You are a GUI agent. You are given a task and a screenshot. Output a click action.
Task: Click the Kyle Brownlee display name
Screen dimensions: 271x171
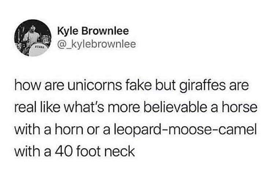[93, 31]
